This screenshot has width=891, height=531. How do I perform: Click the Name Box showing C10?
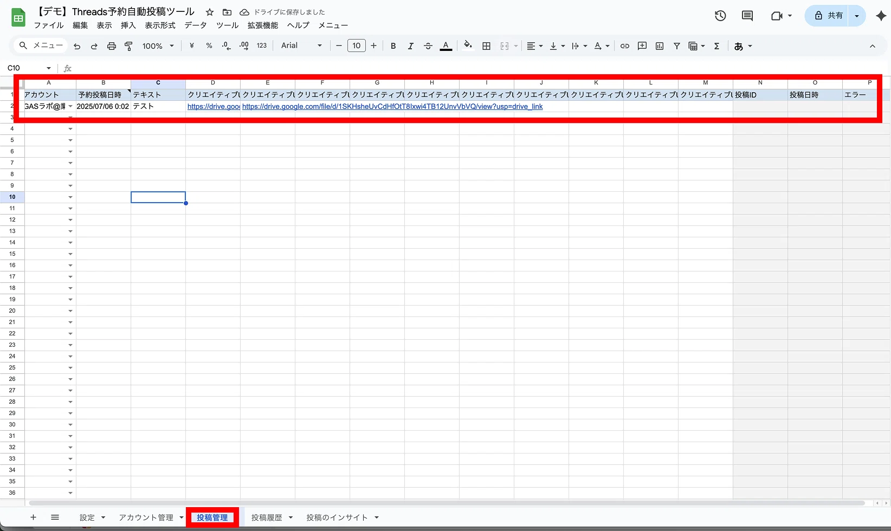[x=29, y=68]
